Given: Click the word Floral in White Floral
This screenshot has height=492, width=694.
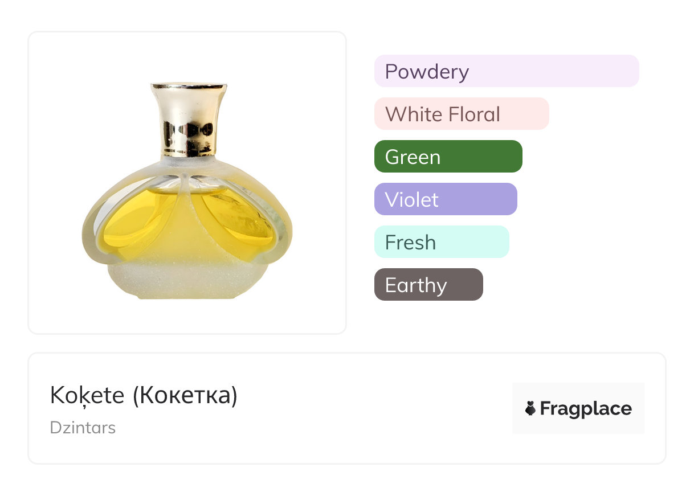Looking at the screenshot, I should [474, 114].
